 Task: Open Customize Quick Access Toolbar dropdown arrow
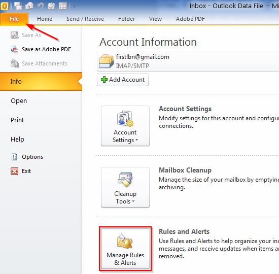[x=75, y=7]
